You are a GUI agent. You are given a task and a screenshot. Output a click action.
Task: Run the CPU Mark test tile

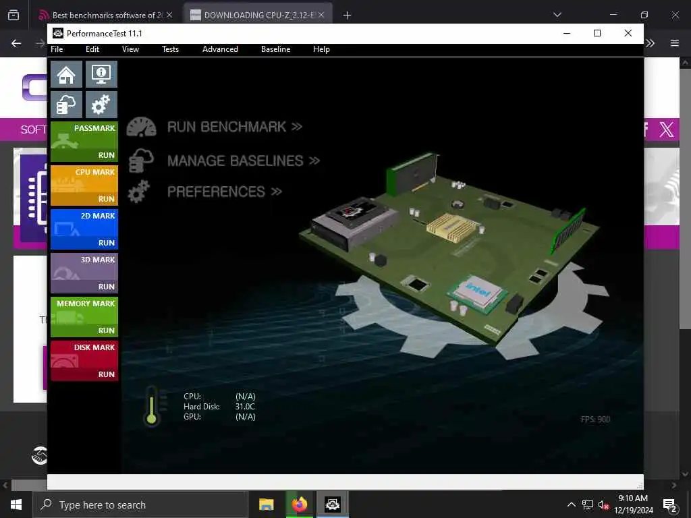point(84,185)
